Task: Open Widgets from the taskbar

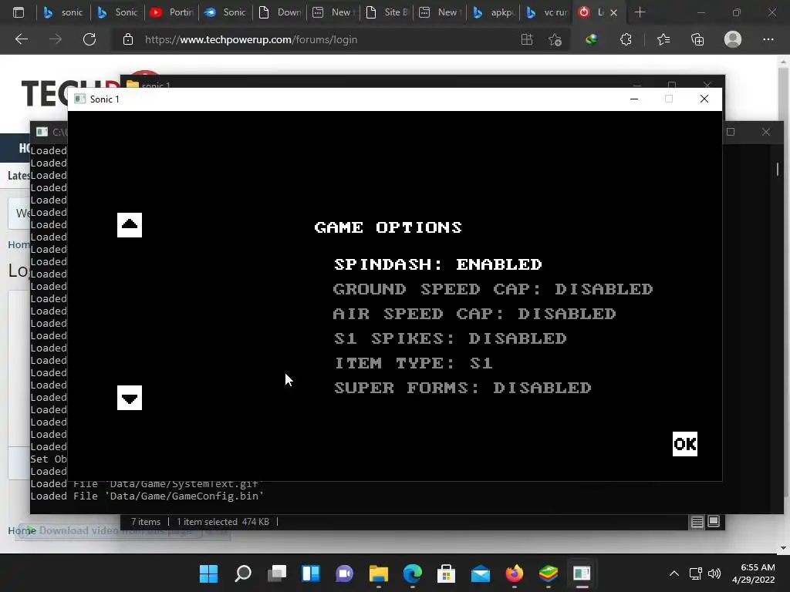Action: 310,573
